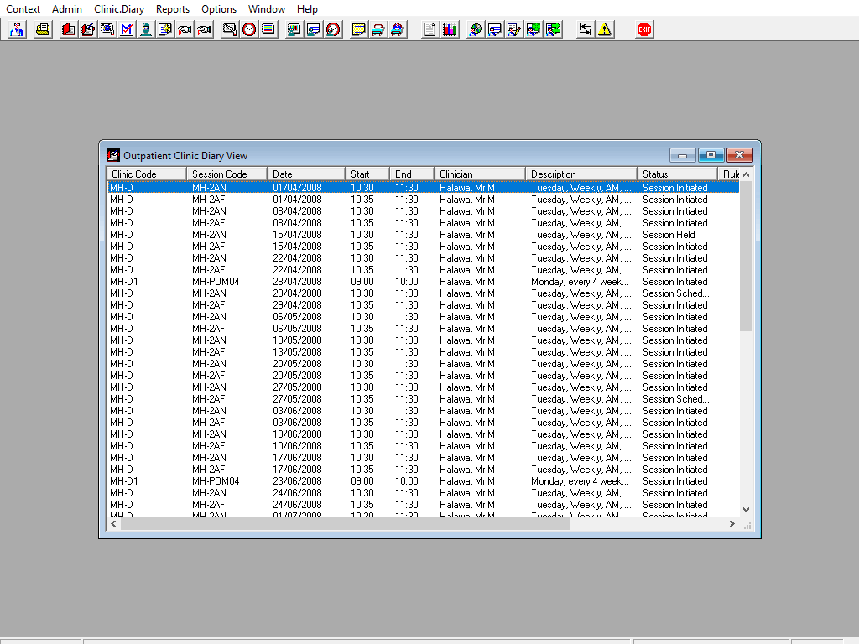
Task: Sort by the Date column header
Action: click(306, 174)
